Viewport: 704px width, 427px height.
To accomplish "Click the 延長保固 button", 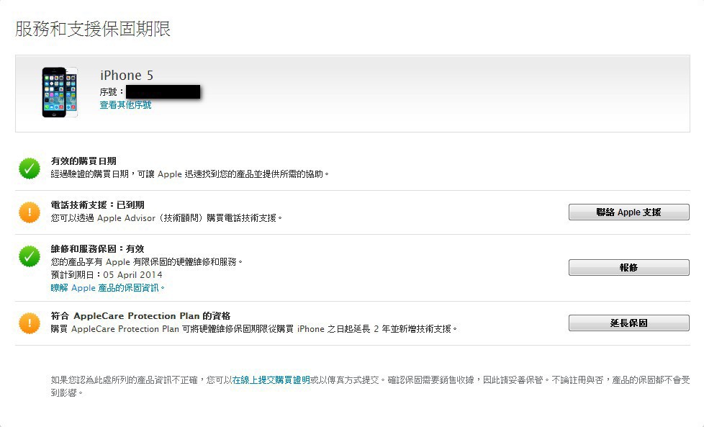I will coord(628,323).
